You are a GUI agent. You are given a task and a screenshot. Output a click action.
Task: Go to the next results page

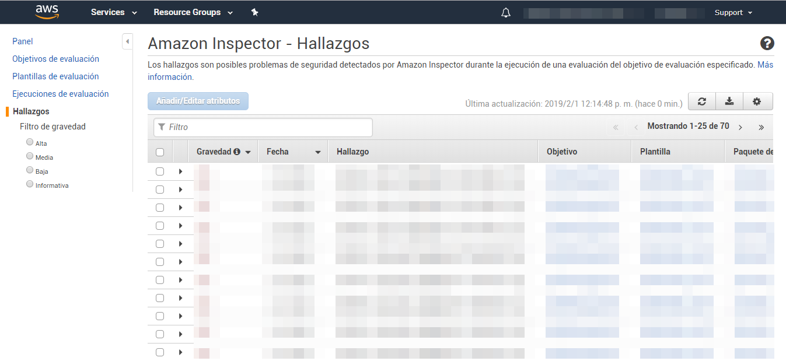(x=740, y=127)
